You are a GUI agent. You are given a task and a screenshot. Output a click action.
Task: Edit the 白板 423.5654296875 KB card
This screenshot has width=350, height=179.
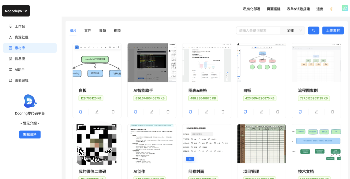pyautogui.click(x=262, y=112)
